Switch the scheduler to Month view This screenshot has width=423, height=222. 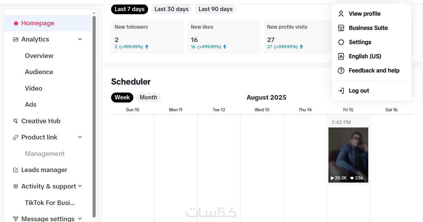pyautogui.click(x=148, y=97)
